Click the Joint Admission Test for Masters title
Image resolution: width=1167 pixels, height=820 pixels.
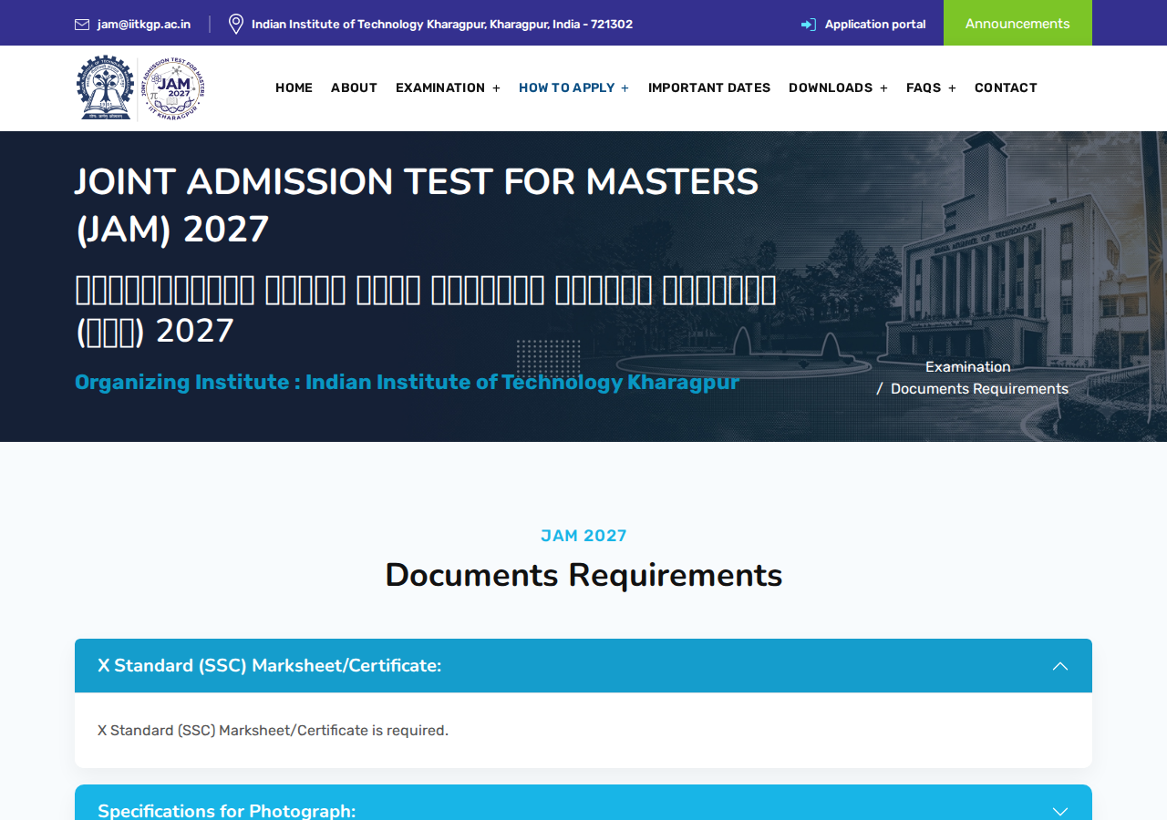417,206
